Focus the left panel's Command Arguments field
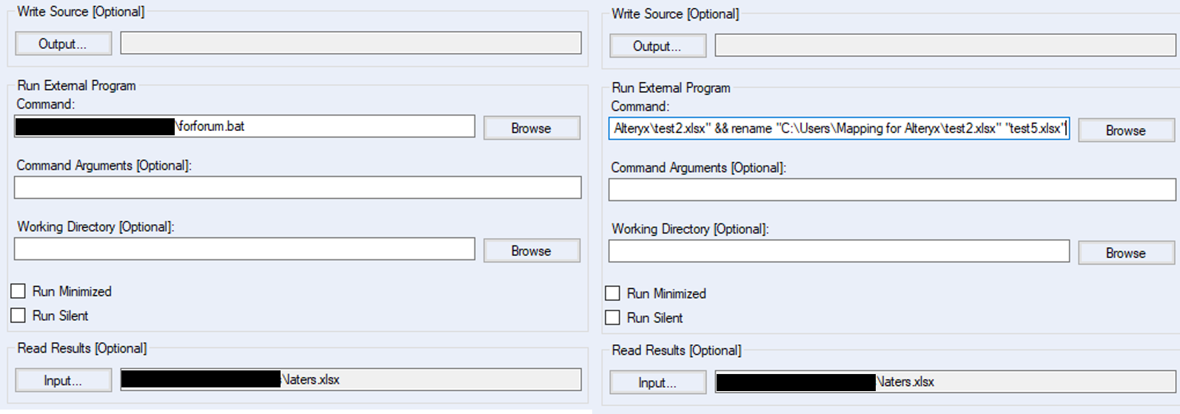This screenshot has width=1180, height=414. pyautogui.click(x=297, y=188)
